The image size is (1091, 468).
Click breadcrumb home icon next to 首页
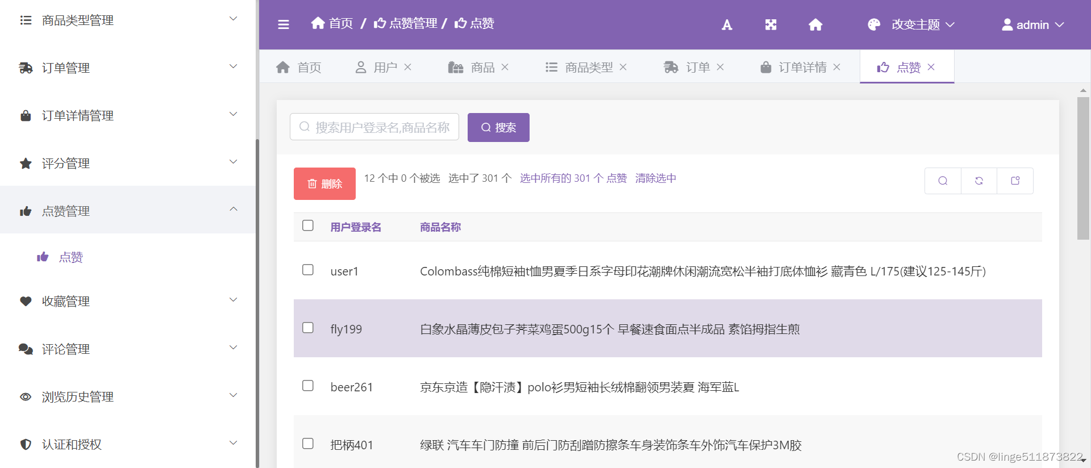(x=318, y=23)
